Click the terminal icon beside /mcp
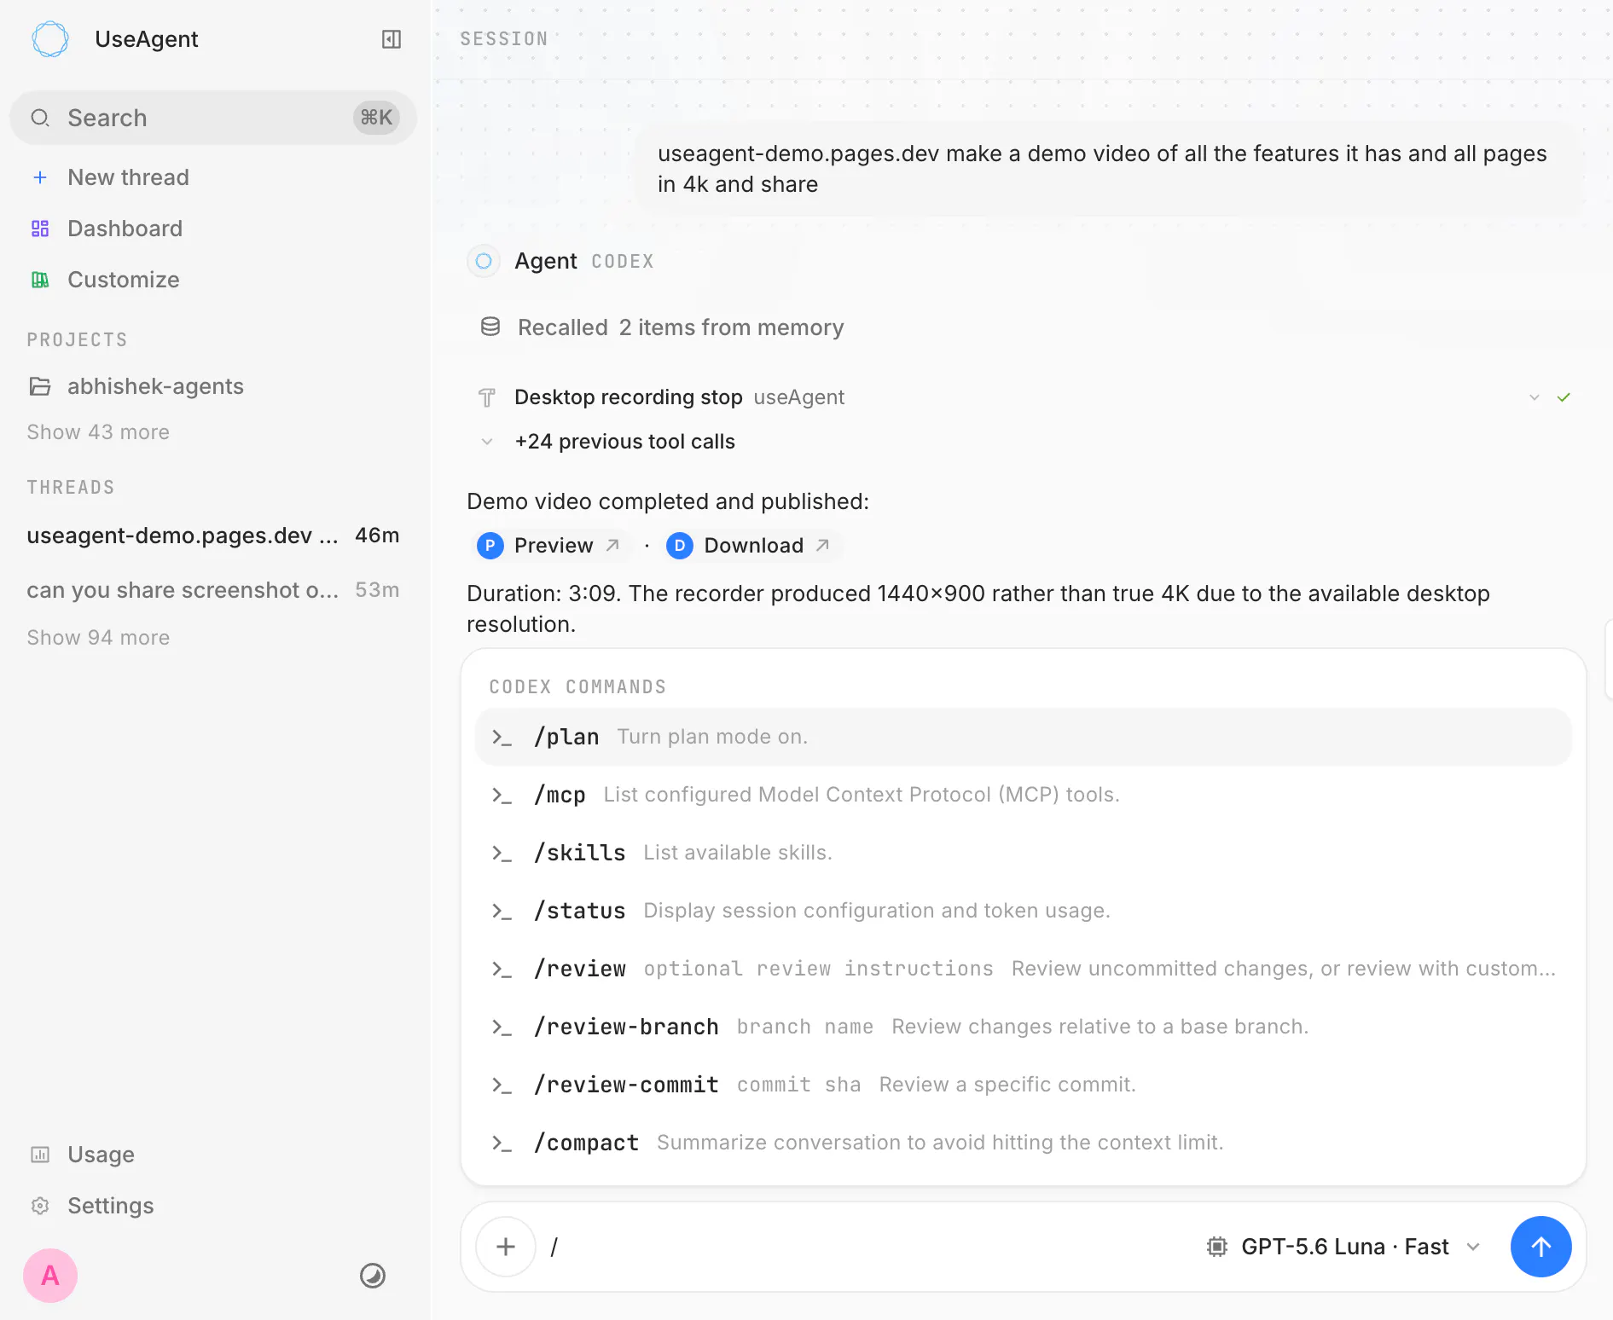The height and width of the screenshot is (1320, 1613). (502, 796)
